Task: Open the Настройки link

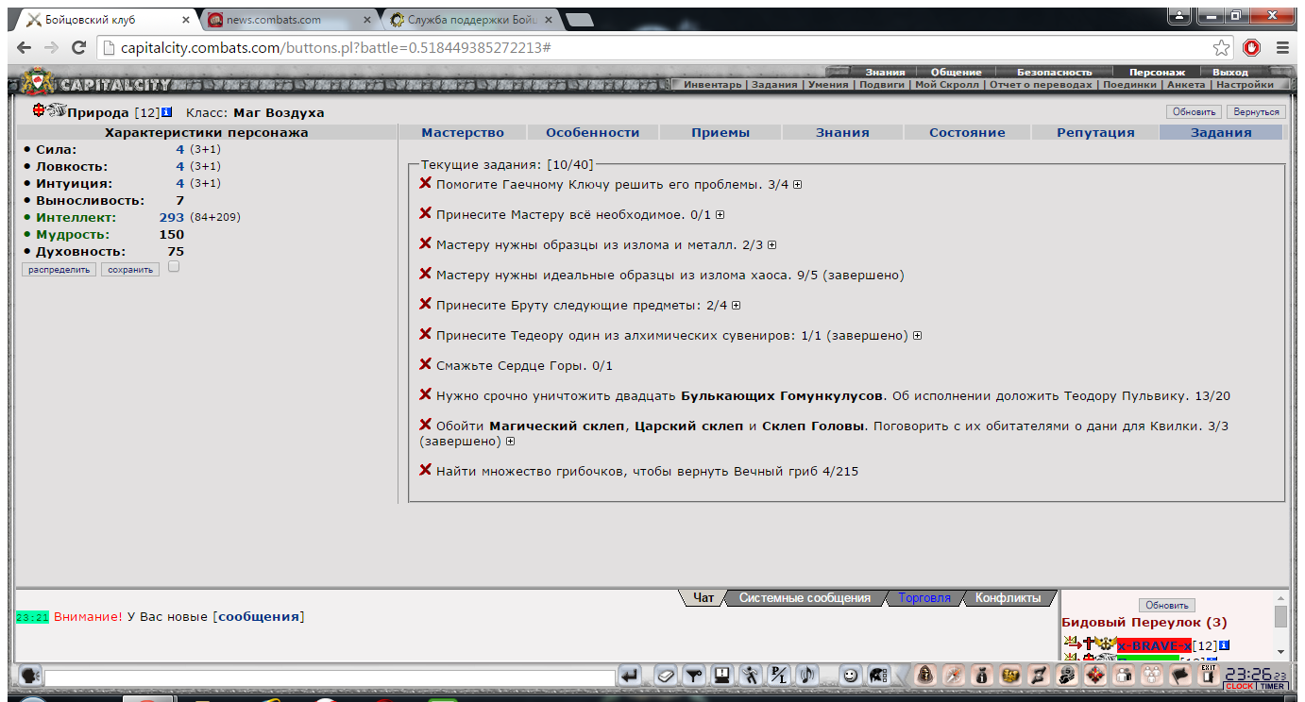Action: (x=1245, y=85)
